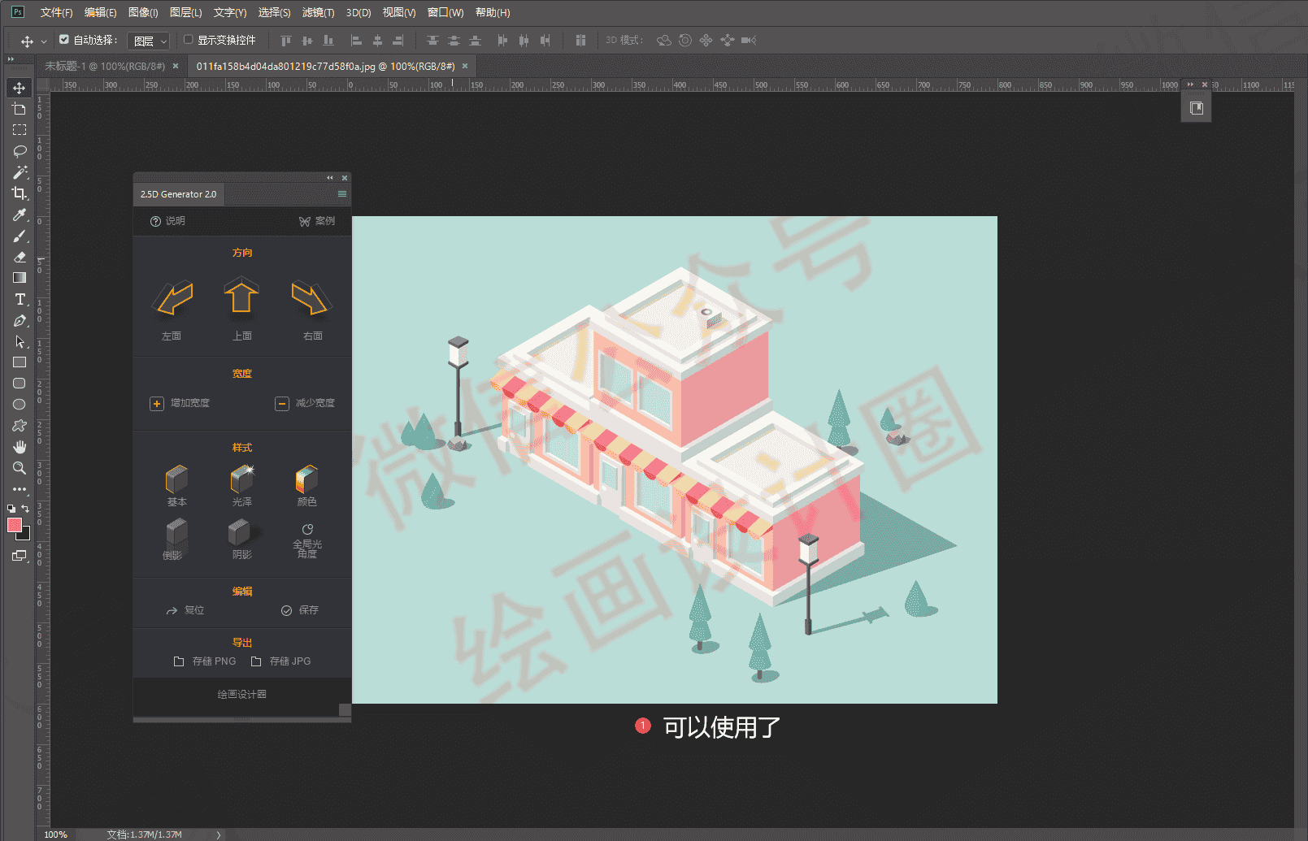Collapse the 2.5D Generator panel

click(x=330, y=178)
